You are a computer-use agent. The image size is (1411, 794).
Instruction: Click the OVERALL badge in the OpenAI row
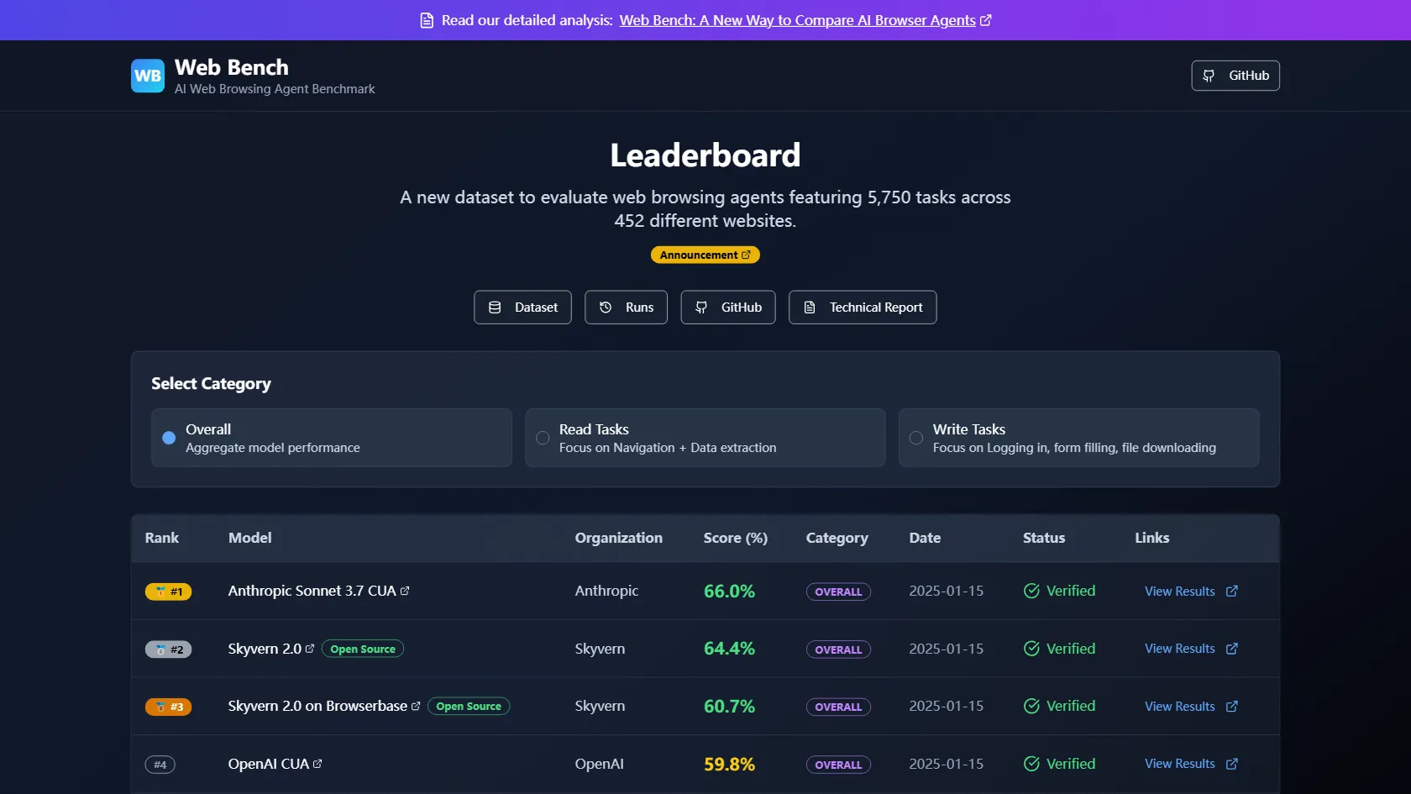[838, 765]
